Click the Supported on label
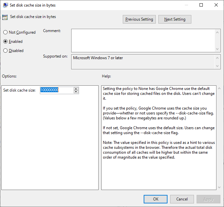The image size is (224, 207). [55, 56]
